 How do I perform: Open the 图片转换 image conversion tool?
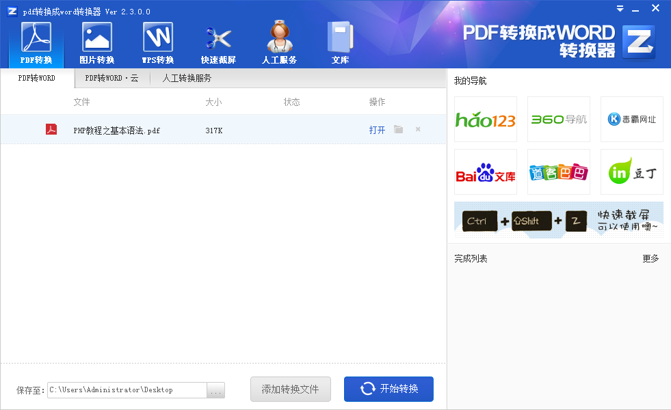pyautogui.click(x=96, y=42)
